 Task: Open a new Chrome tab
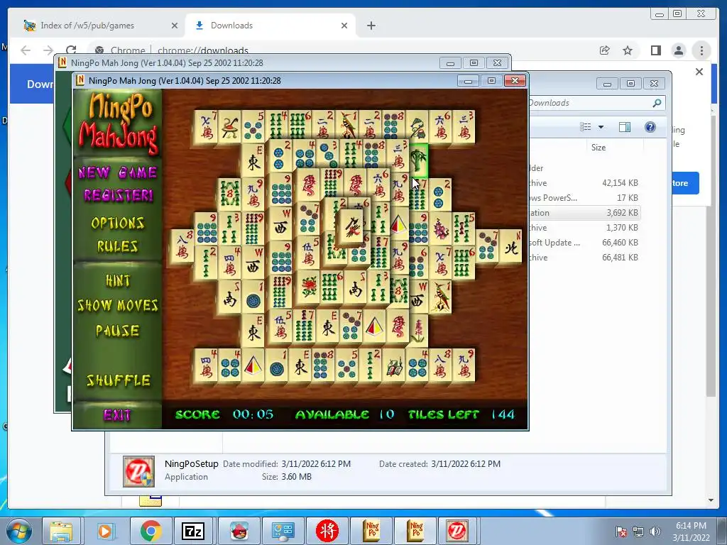pos(371,26)
